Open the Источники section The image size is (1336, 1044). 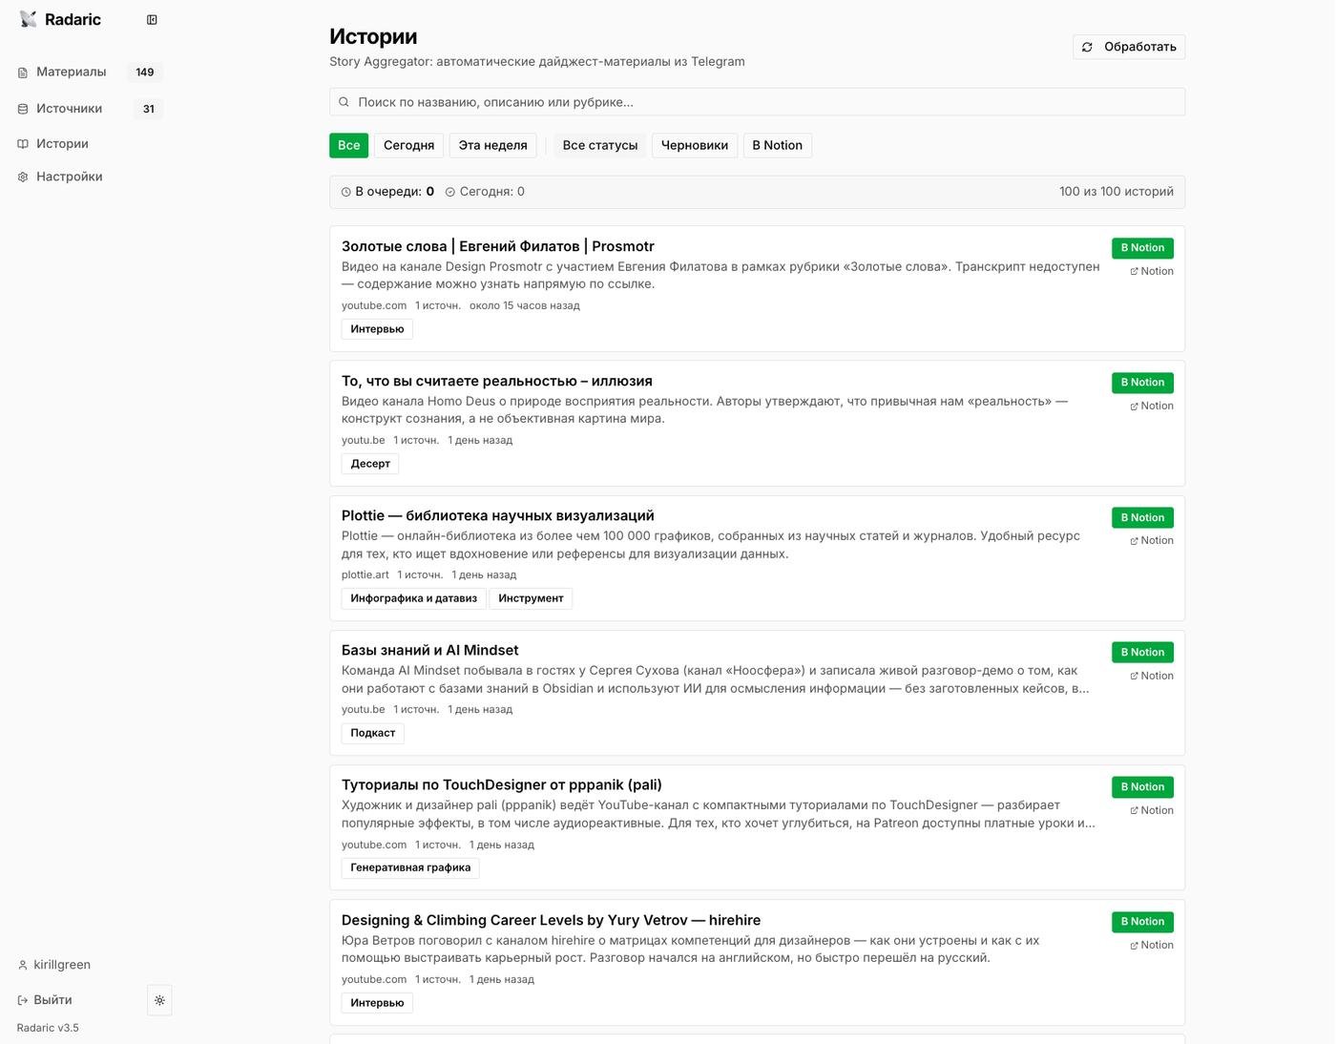click(70, 109)
